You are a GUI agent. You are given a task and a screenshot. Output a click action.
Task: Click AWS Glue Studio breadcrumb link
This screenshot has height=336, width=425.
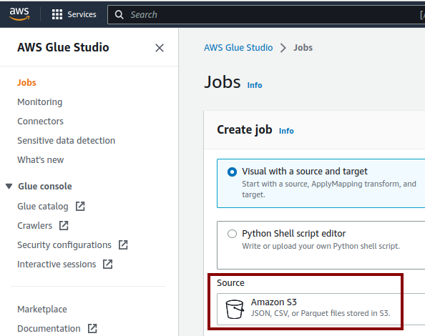238,48
